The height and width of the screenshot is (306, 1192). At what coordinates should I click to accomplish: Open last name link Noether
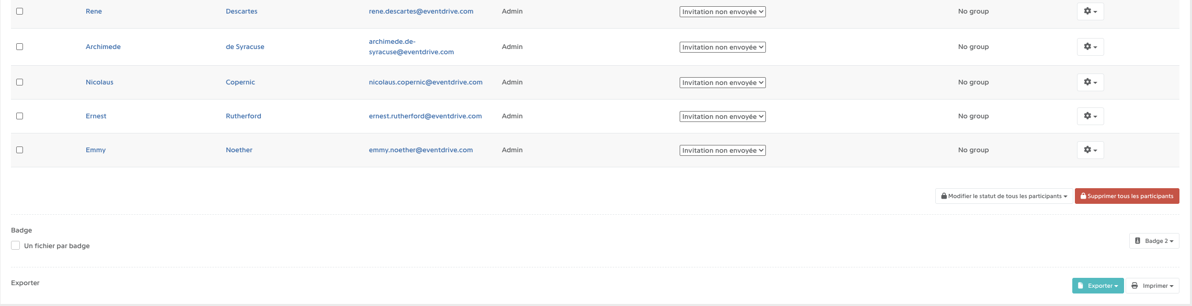pyautogui.click(x=239, y=150)
